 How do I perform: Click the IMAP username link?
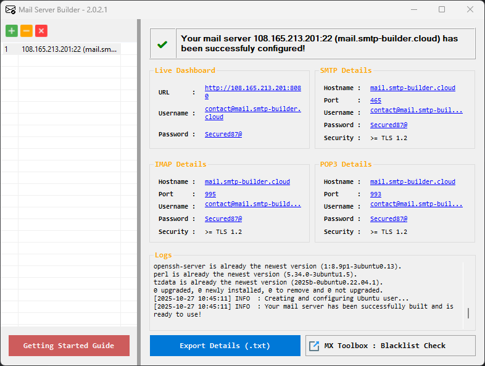pyautogui.click(x=253, y=204)
